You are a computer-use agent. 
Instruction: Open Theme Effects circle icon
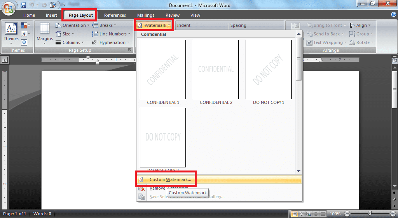25,42
